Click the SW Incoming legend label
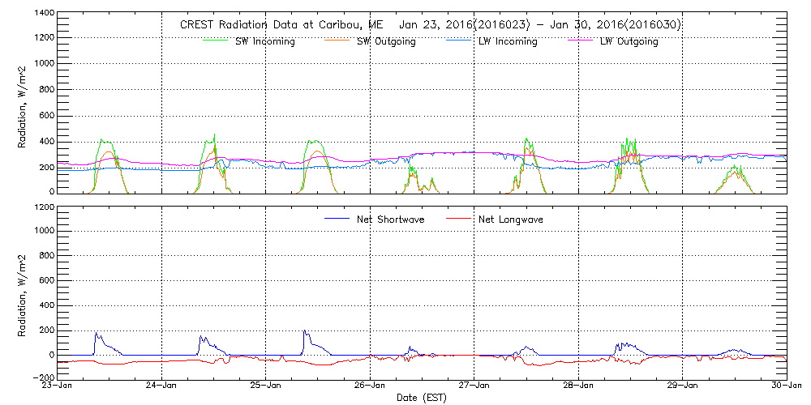The height and width of the screenshot is (405, 811). 264,42
